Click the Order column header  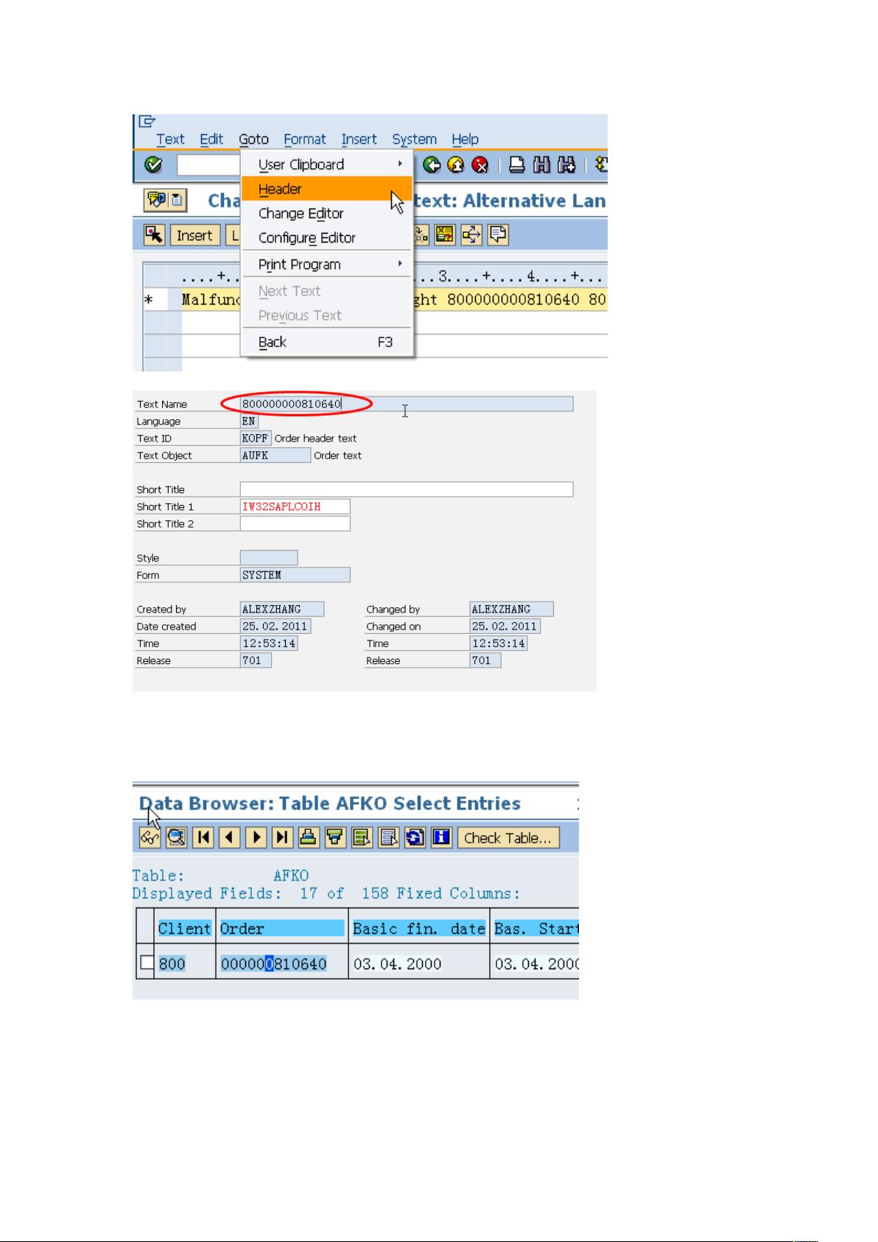click(282, 929)
